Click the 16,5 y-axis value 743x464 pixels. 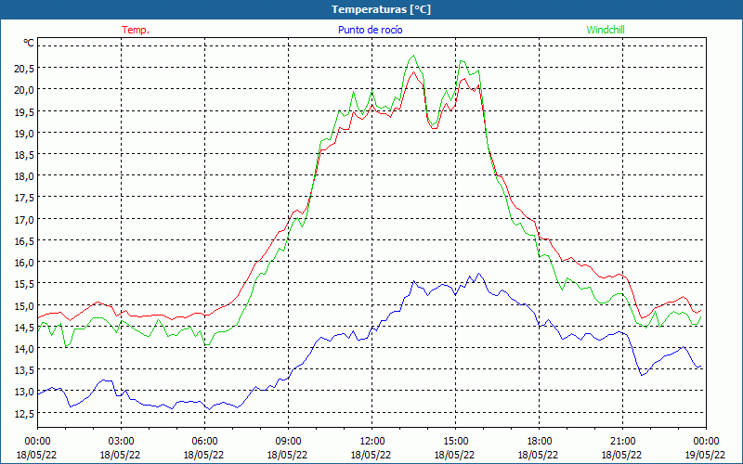tap(24, 241)
